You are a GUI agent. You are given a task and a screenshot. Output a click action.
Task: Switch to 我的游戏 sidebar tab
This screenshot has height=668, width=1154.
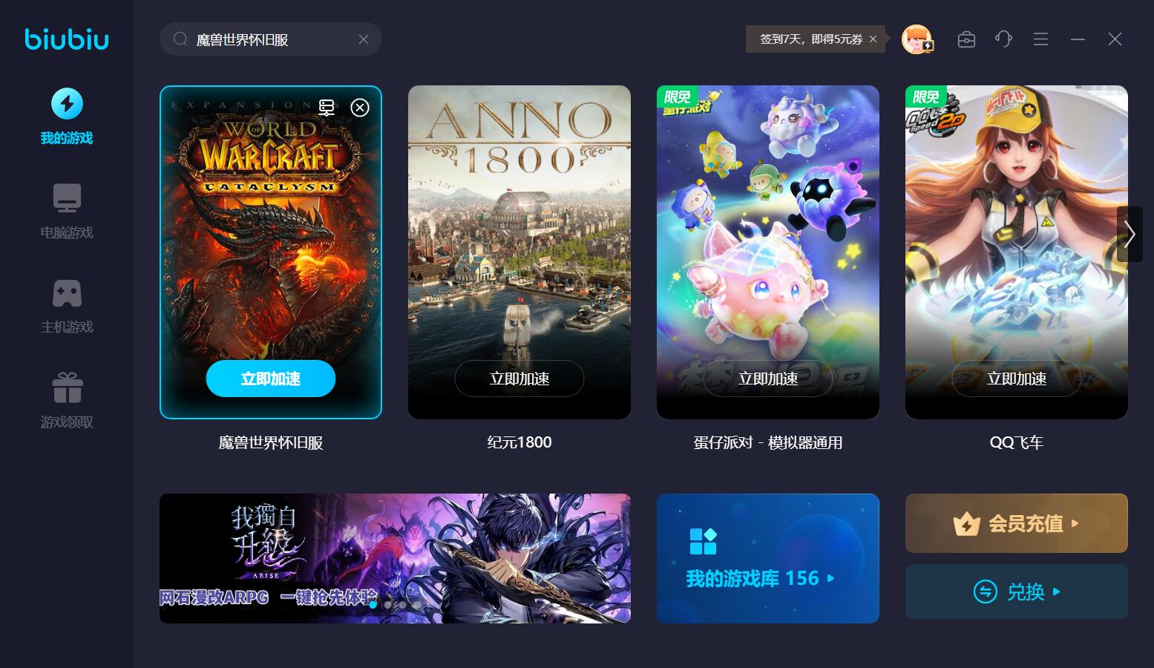tap(67, 117)
